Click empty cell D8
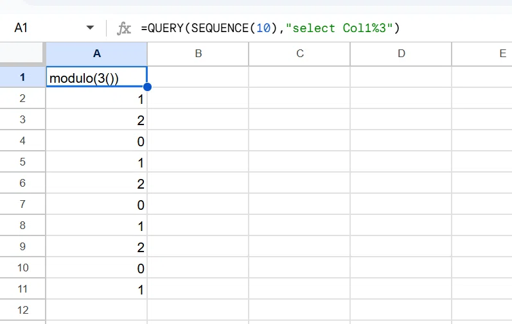 (402, 225)
